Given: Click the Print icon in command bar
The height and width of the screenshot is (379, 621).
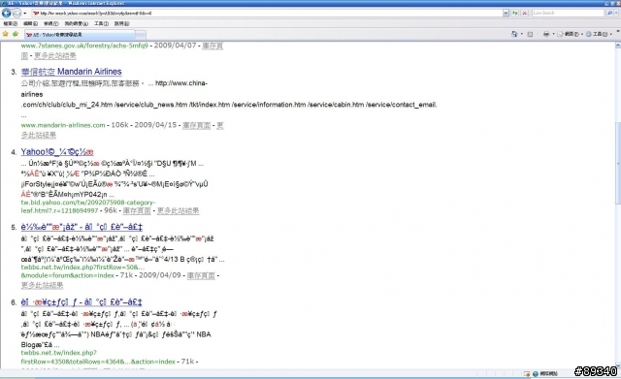Looking at the screenshot, I should (546, 35).
